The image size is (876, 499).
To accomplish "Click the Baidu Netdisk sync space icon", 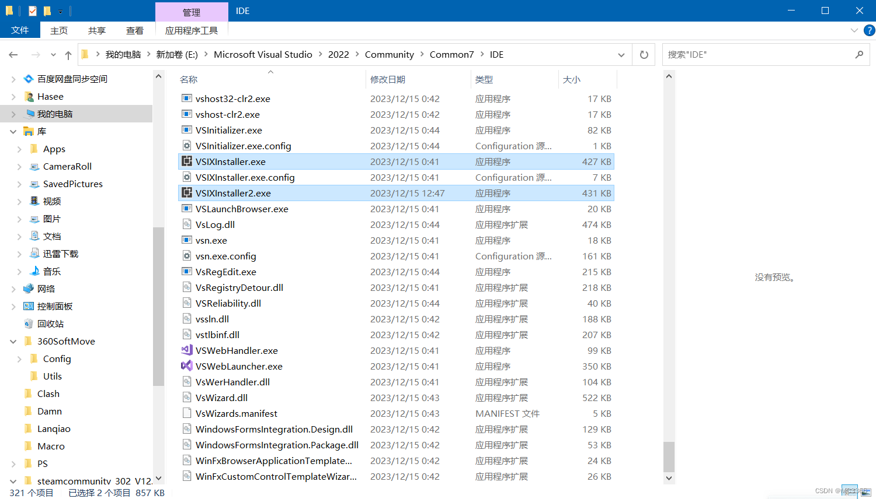I will [x=29, y=79].
